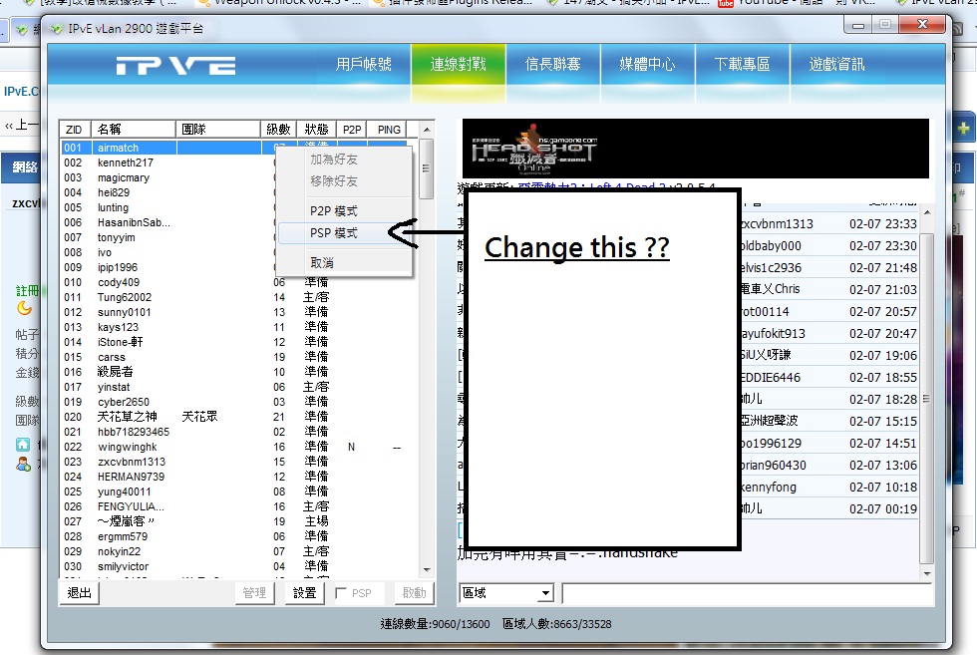Click green plus icon in browser behind
This screenshot has width=977, height=655.
tap(964, 129)
